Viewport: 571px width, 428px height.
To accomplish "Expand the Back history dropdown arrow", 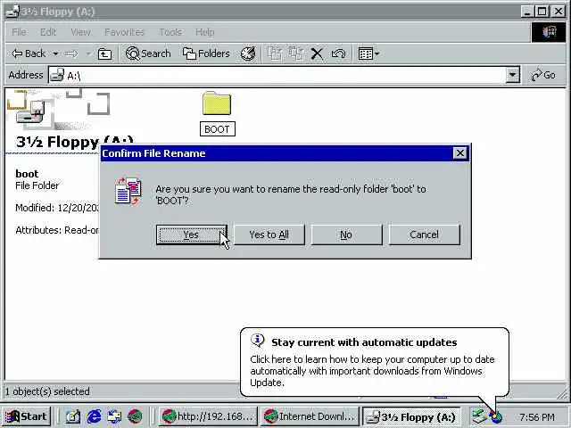I will click(55, 53).
